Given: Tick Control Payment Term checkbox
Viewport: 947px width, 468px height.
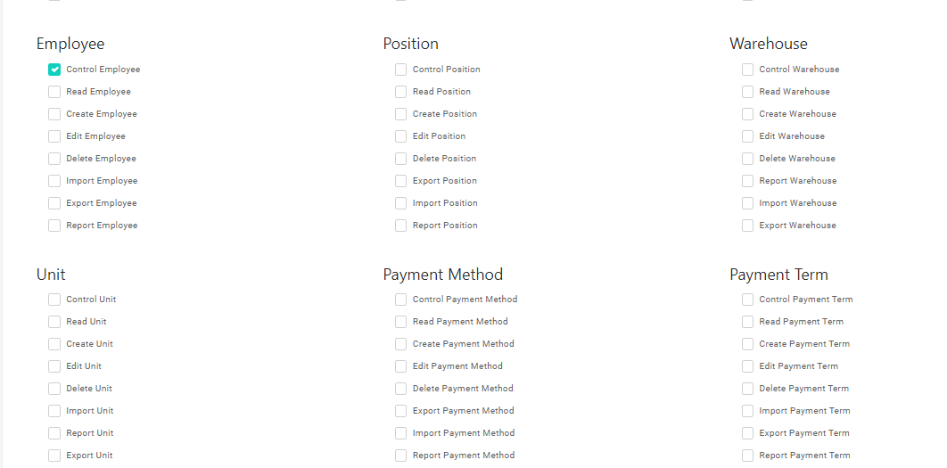Looking at the screenshot, I should [x=747, y=300].
